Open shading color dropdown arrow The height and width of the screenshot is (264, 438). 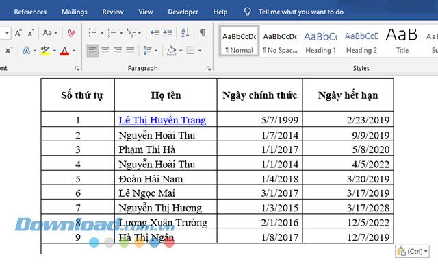(181, 51)
